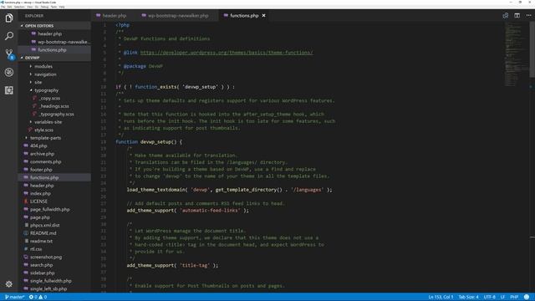Select the functions.php tab
The height and width of the screenshot is (301, 535).
pos(244,16)
